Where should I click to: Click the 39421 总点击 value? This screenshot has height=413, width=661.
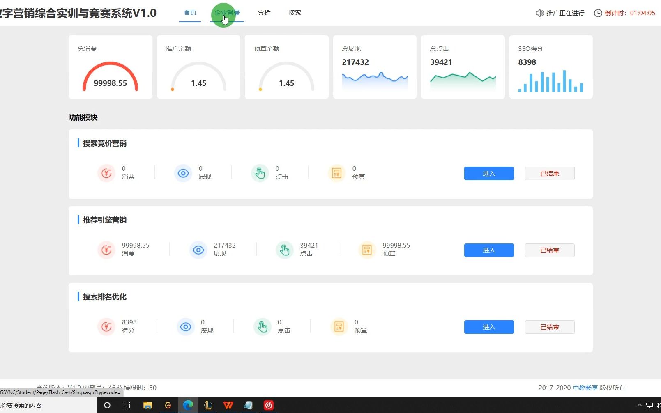tap(441, 62)
